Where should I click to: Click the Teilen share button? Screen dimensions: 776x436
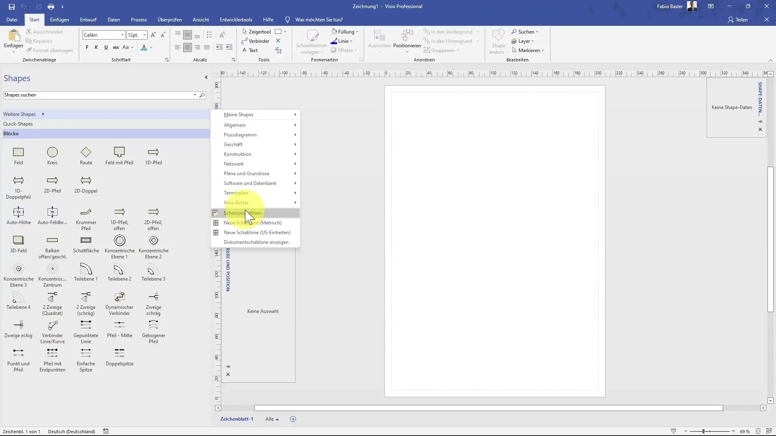tap(738, 20)
